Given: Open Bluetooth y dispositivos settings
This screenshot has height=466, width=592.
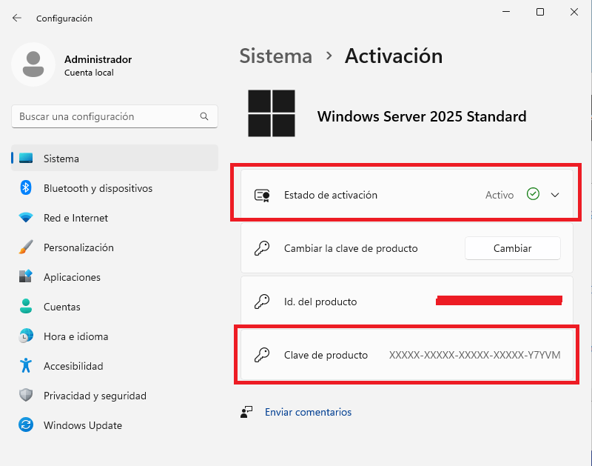Looking at the screenshot, I should [115, 188].
